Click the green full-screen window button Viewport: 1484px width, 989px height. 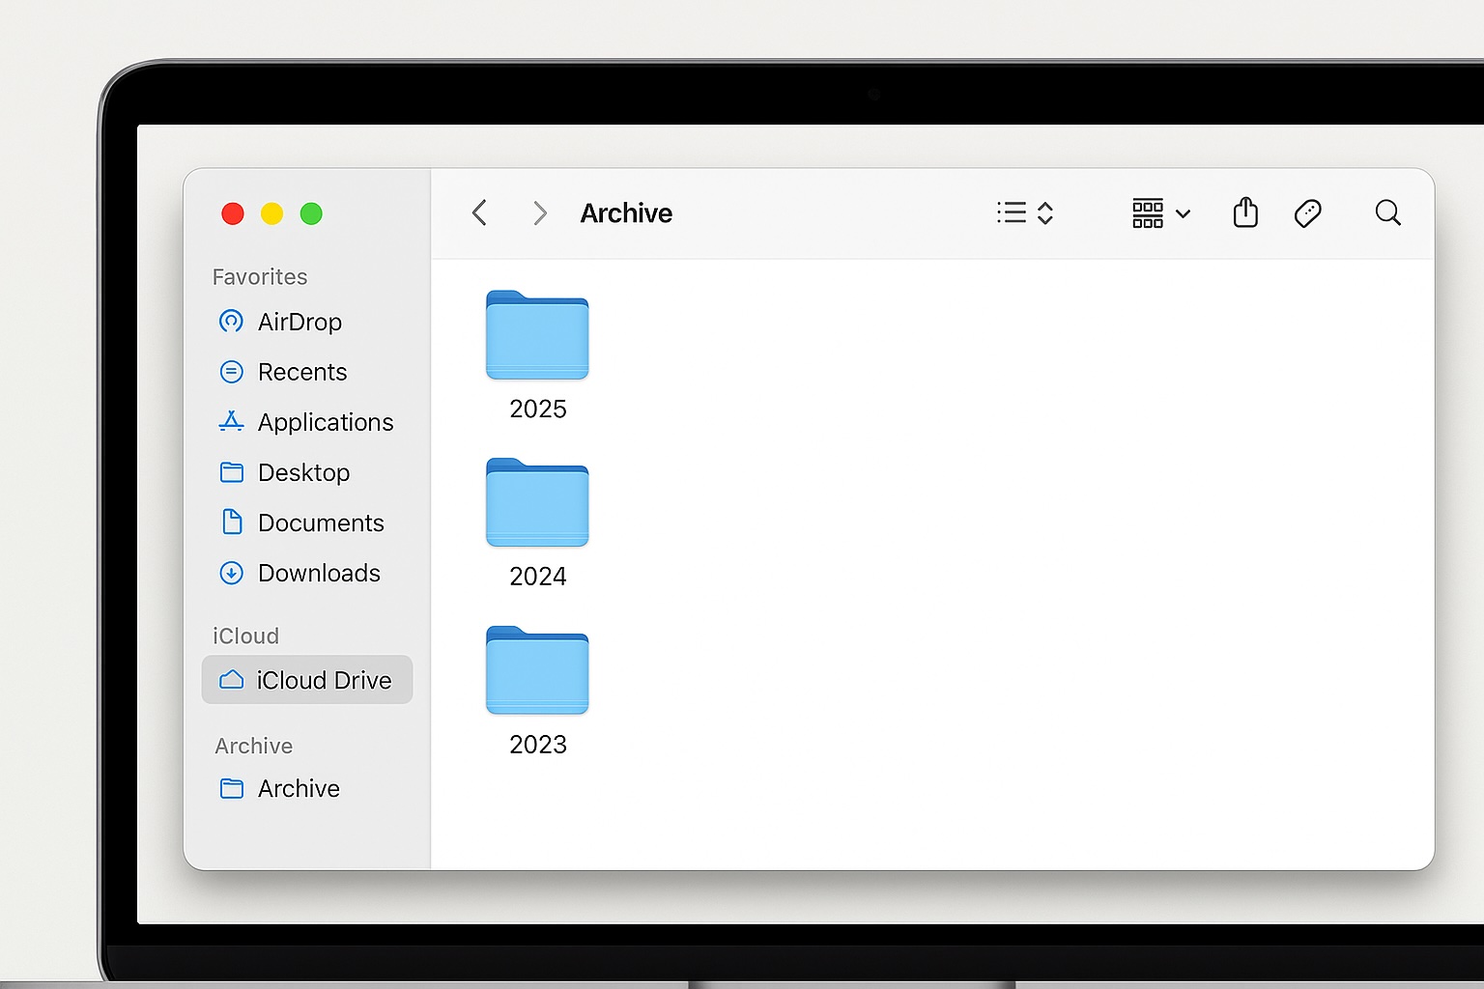(311, 213)
